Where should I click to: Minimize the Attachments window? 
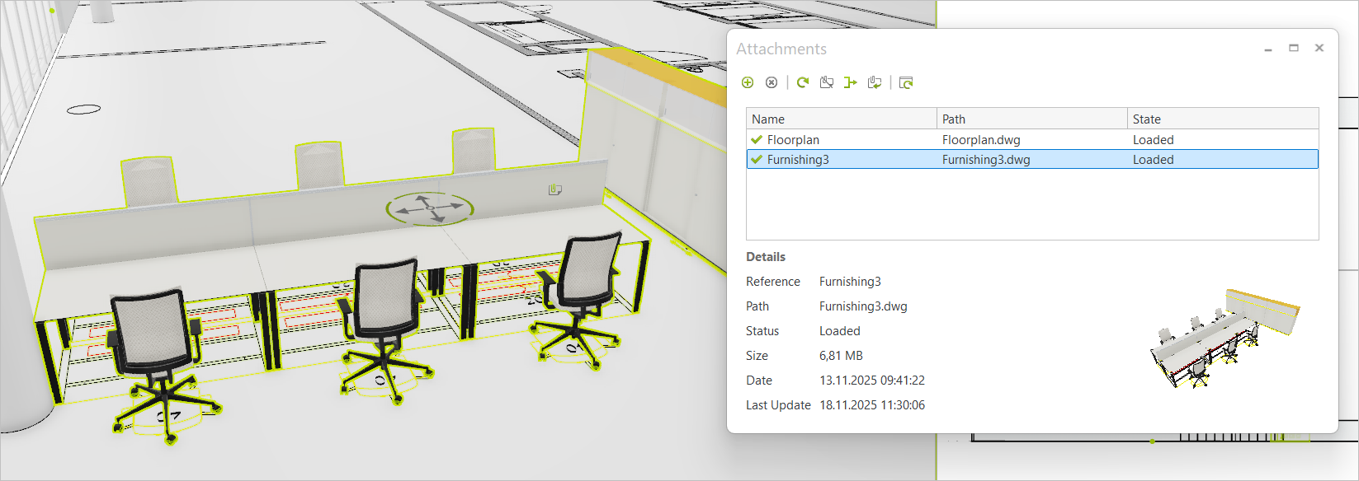(x=1268, y=49)
